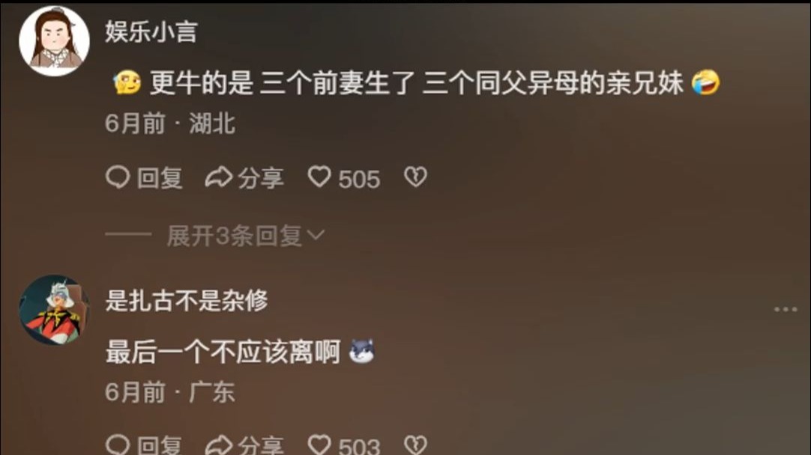Dislike 娱乐小言's comment with the broken heart
811x455 pixels.
tap(415, 177)
